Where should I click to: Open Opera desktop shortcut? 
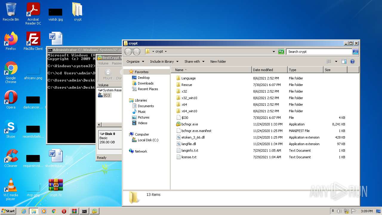pyautogui.click(x=11, y=100)
